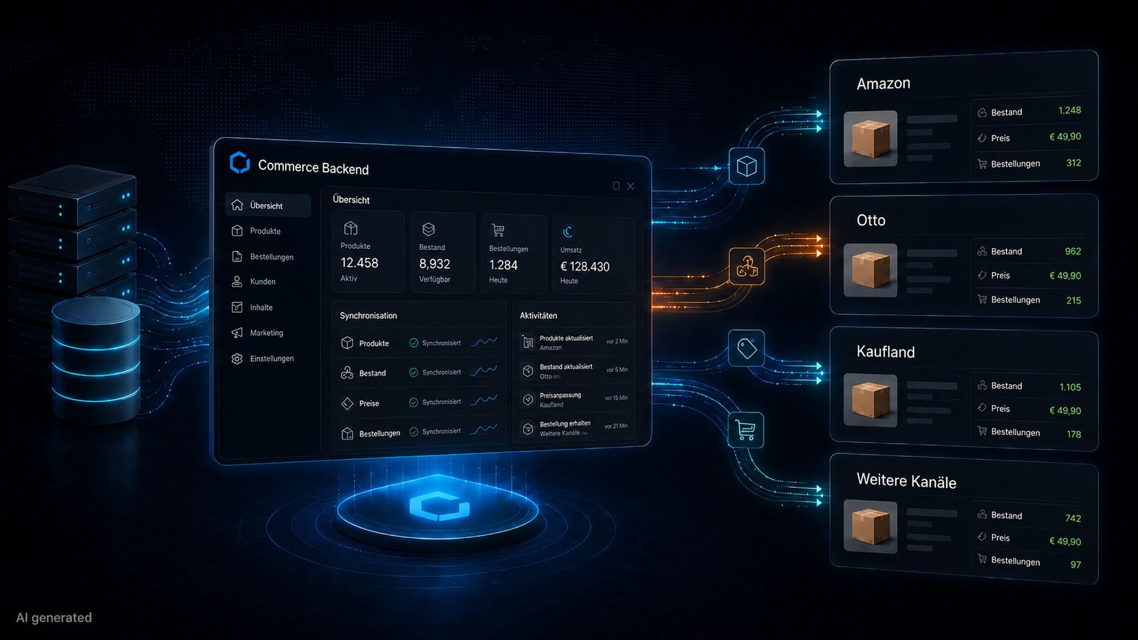
Task: Click the edit icon beside Inhalte
Action: [x=237, y=307]
